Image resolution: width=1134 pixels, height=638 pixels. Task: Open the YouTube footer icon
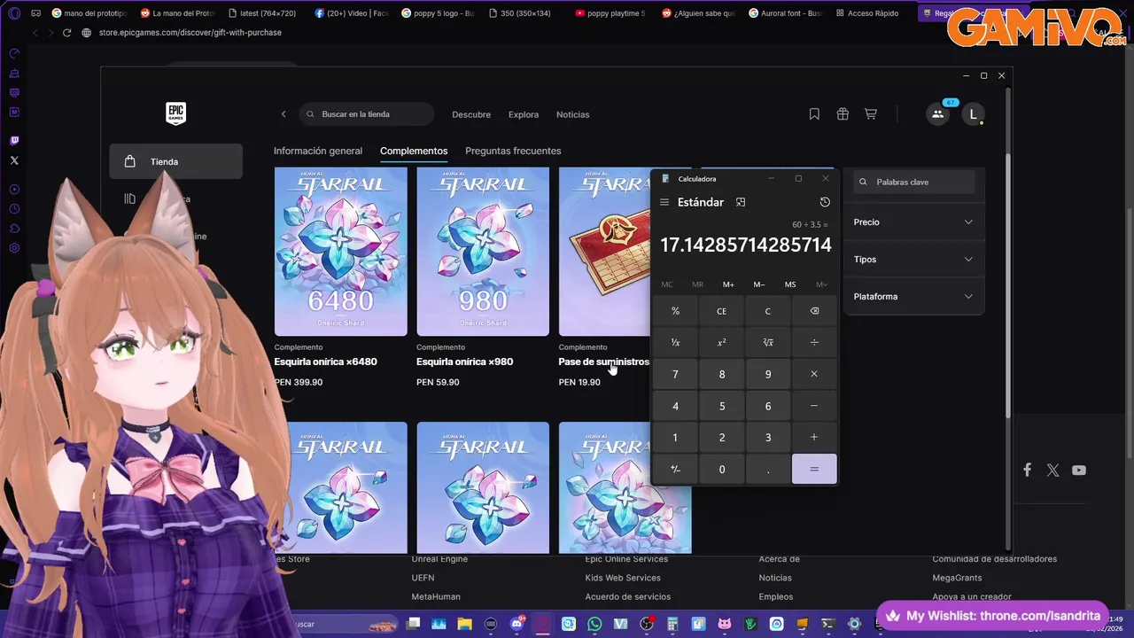pyautogui.click(x=1078, y=471)
